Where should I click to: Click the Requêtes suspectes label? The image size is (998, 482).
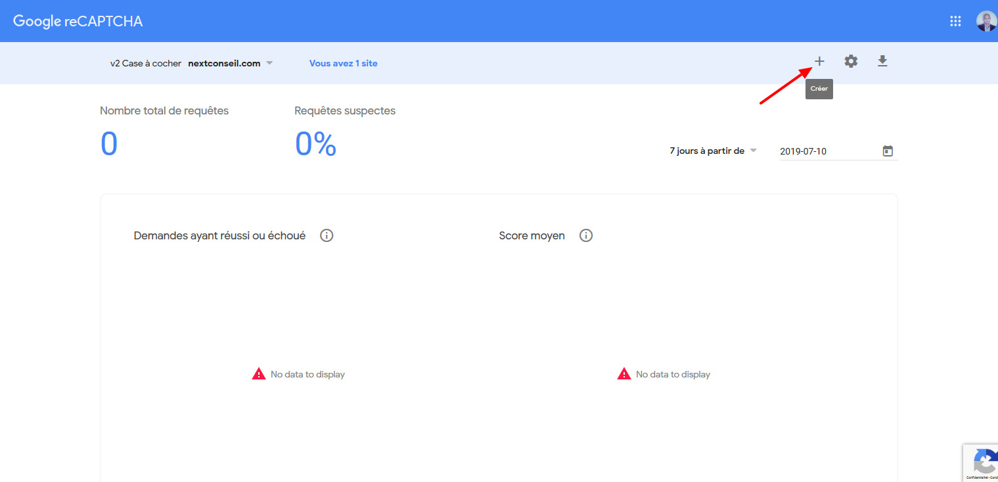pyautogui.click(x=345, y=111)
